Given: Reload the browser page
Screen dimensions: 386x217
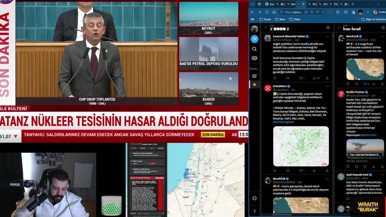Looking at the screenshot, I should [x=267, y=12].
